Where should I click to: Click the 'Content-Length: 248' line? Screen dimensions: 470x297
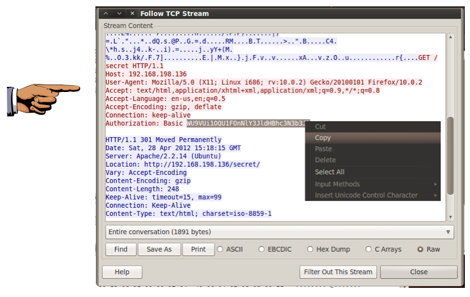click(142, 189)
